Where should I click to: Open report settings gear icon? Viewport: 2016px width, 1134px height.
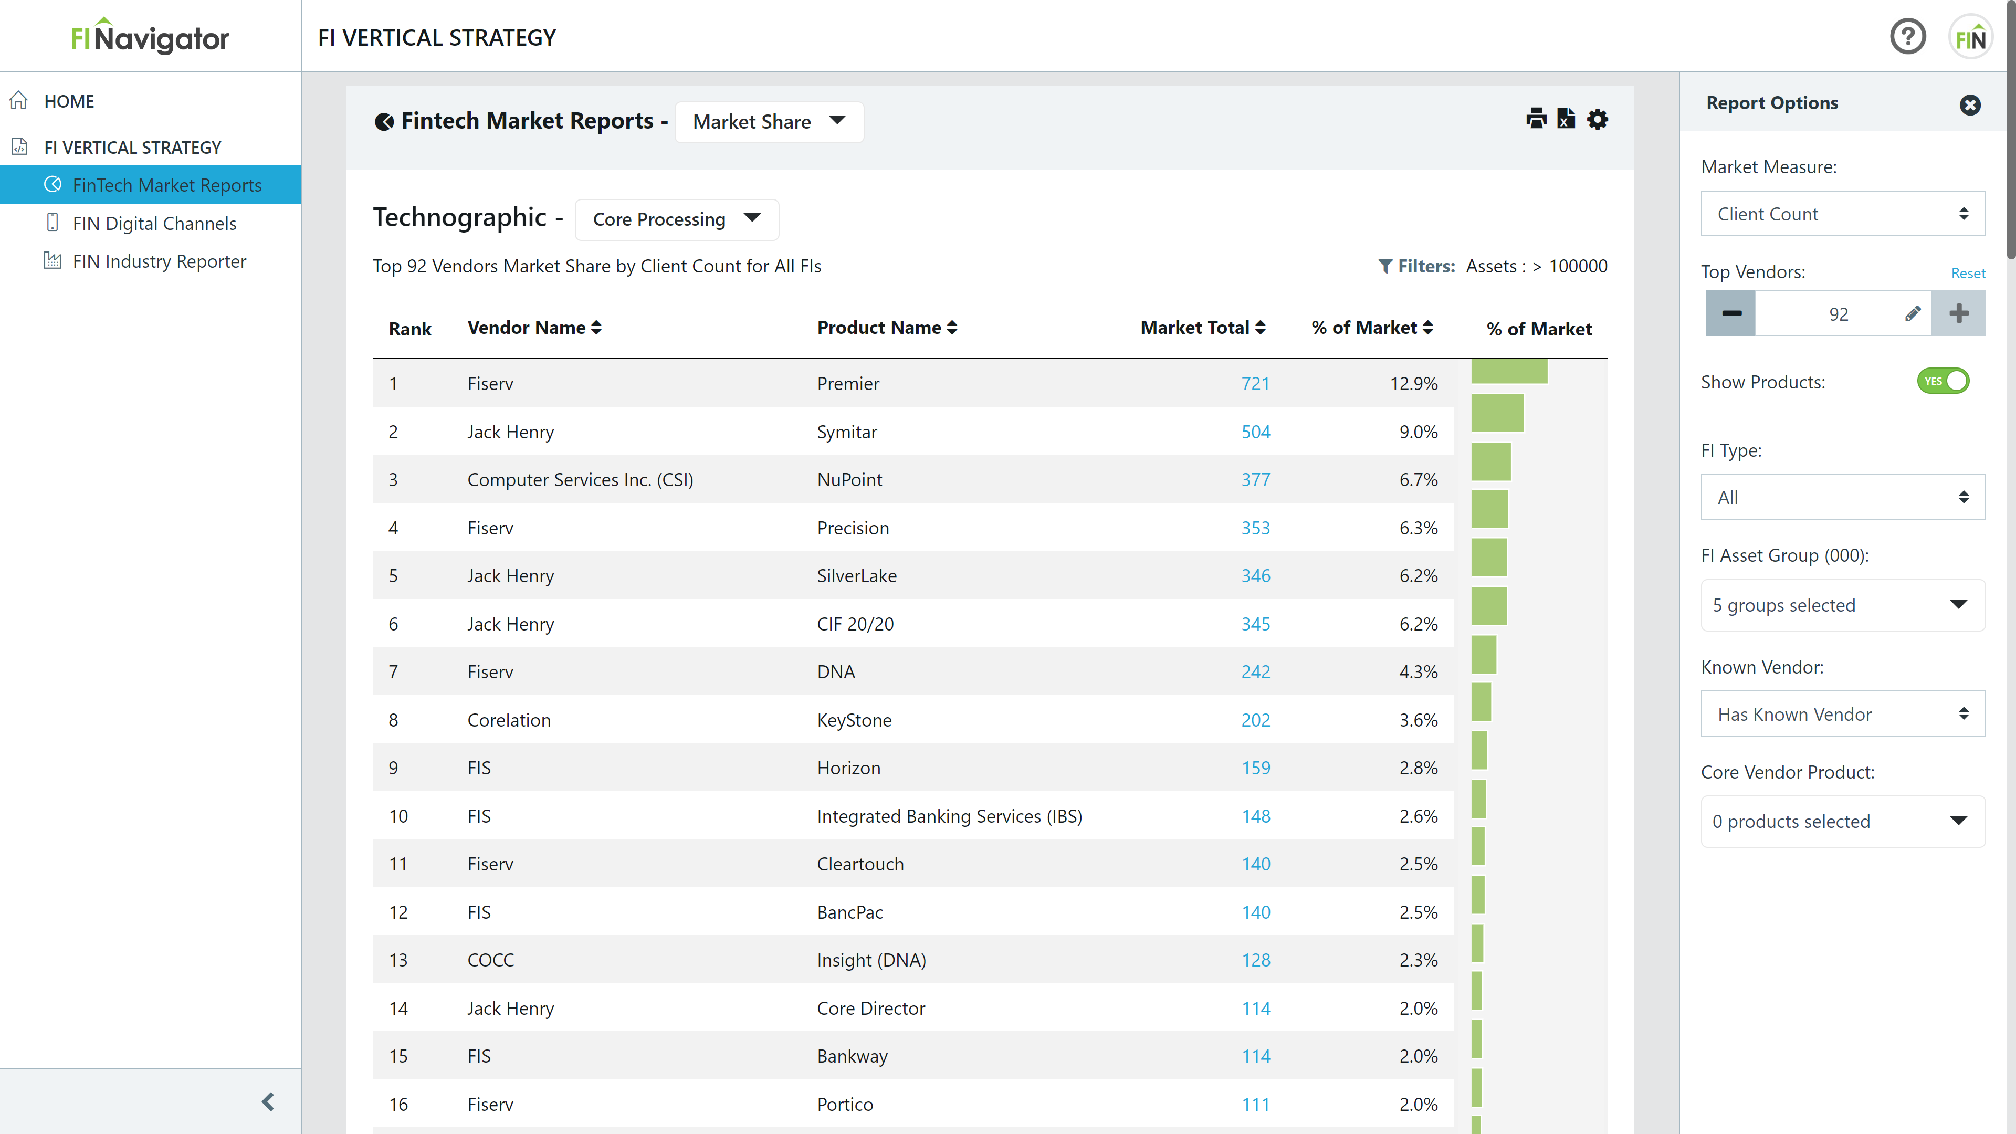(1597, 120)
